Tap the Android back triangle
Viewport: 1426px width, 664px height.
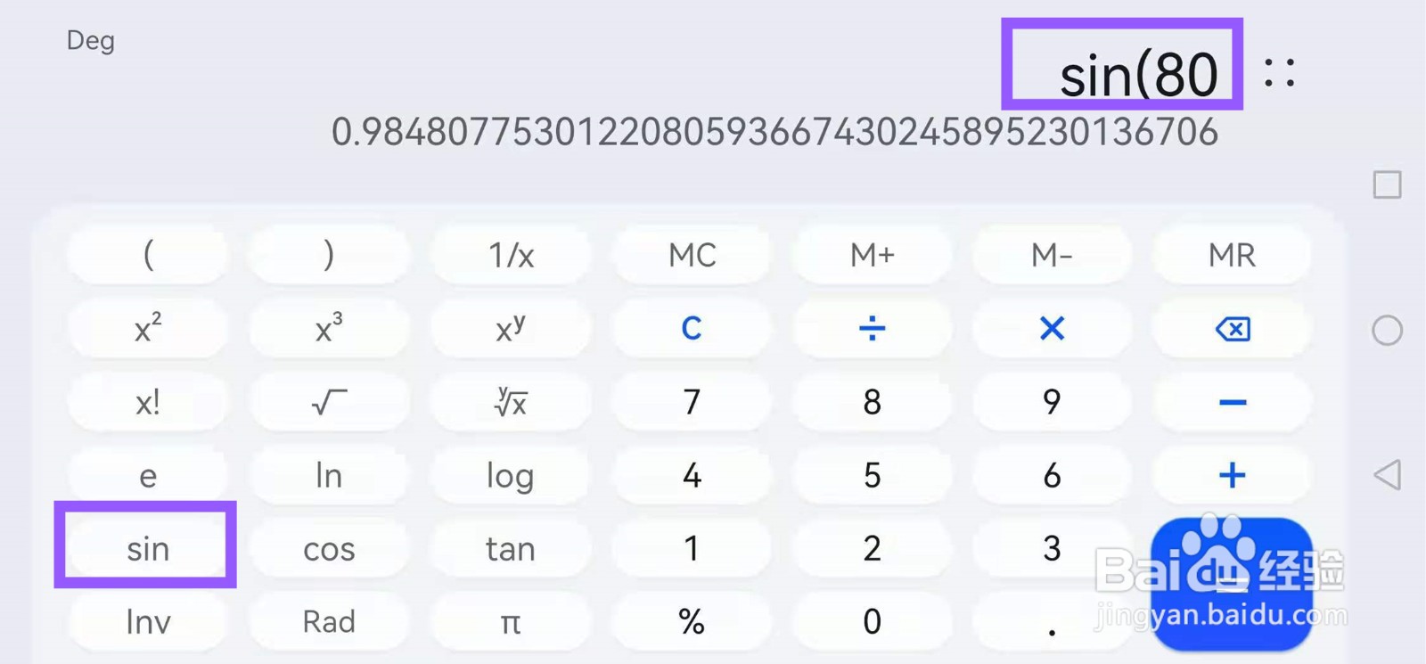[x=1387, y=475]
